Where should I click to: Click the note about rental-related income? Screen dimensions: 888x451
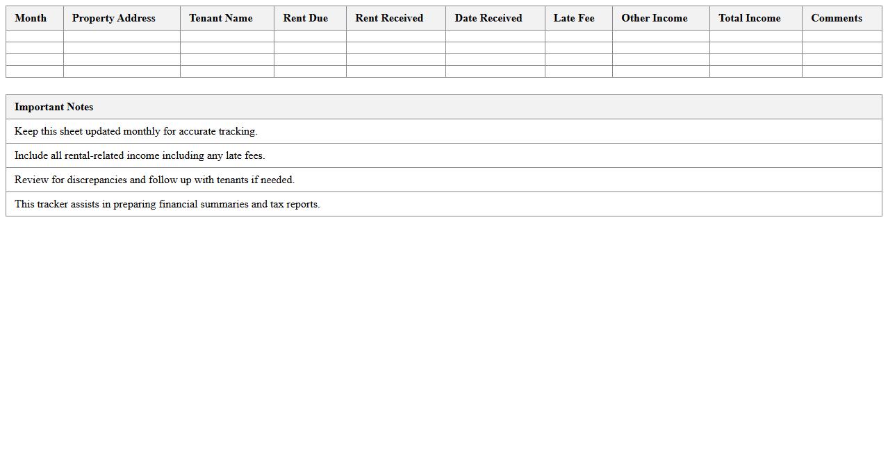(x=140, y=155)
